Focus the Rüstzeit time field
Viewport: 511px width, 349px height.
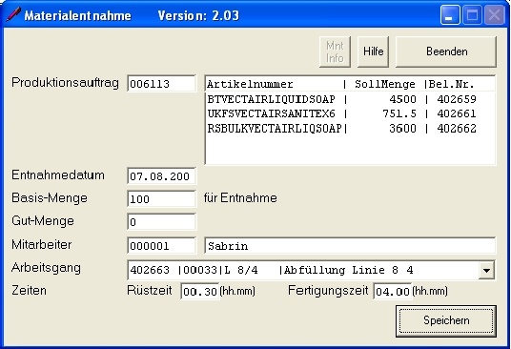pos(200,292)
